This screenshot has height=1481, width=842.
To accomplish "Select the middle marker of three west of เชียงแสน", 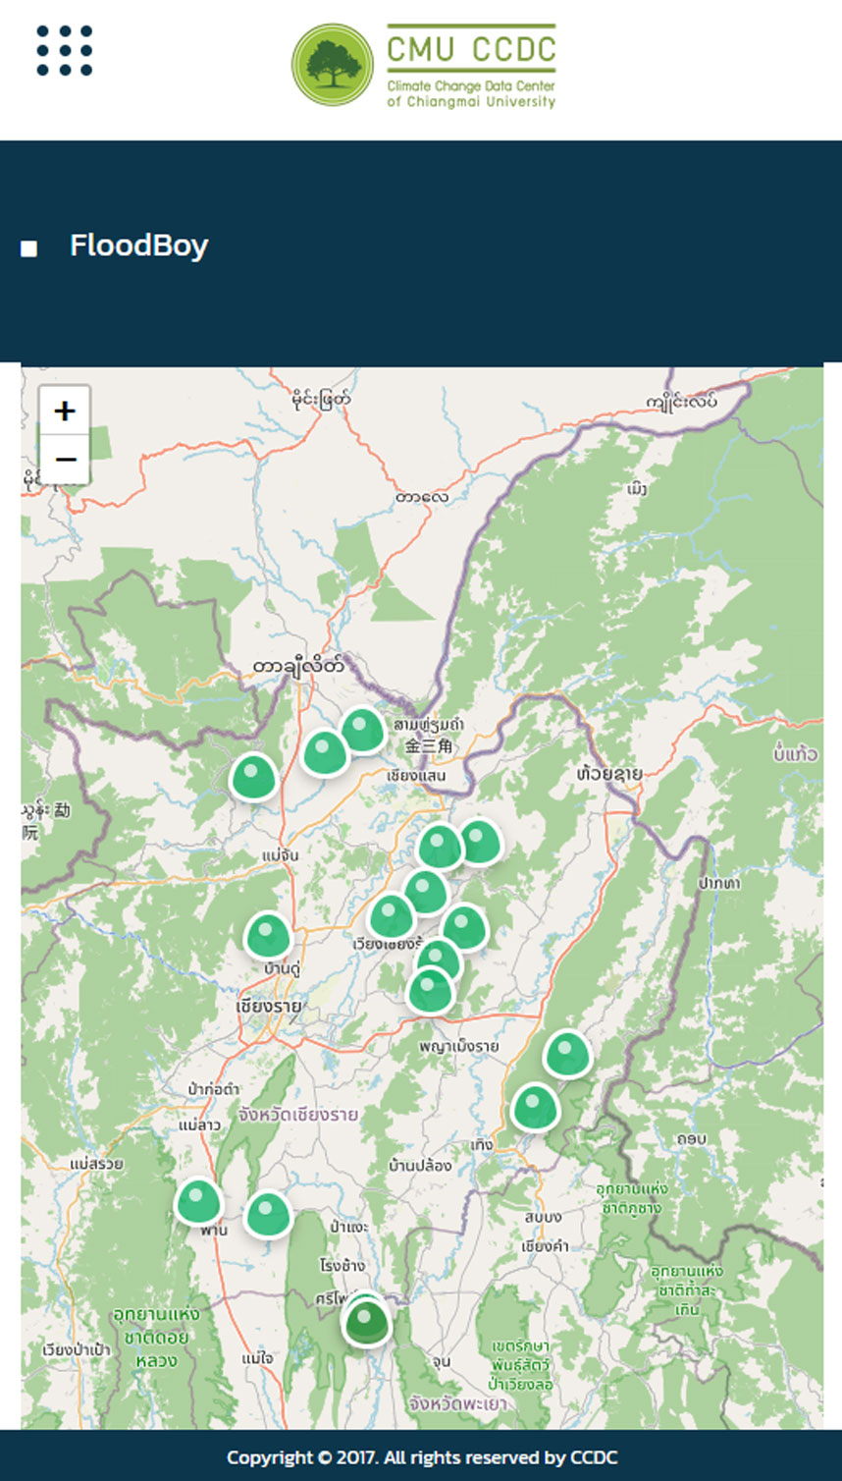I will tap(325, 754).
